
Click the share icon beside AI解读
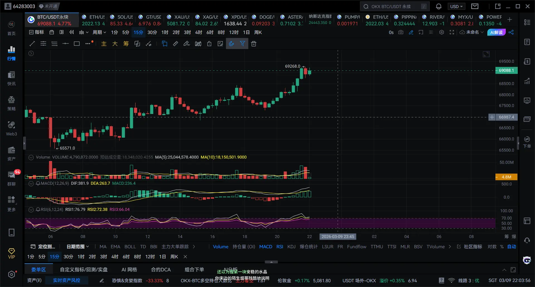(x=511, y=32)
